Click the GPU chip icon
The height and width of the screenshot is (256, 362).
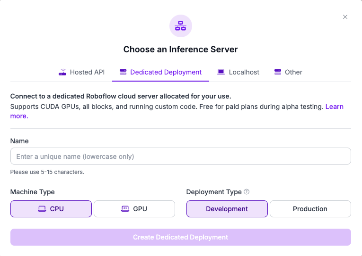[125, 209]
